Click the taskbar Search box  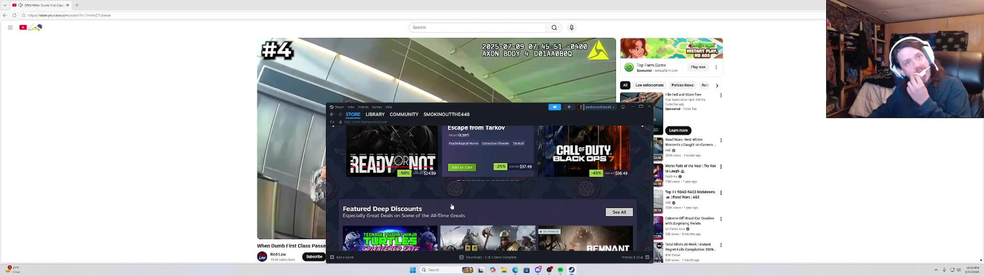447,270
